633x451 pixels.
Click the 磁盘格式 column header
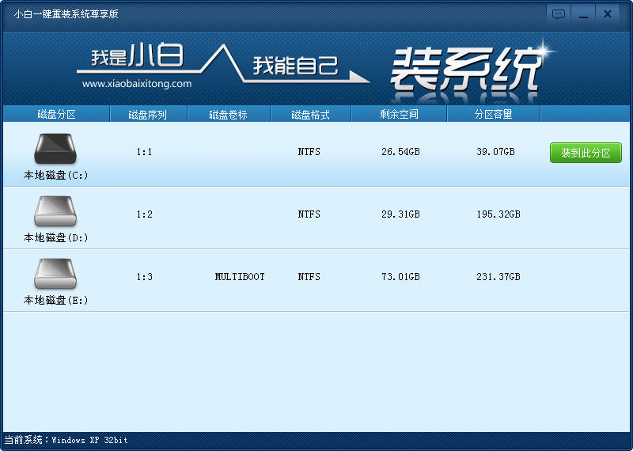[x=310, y=115]
